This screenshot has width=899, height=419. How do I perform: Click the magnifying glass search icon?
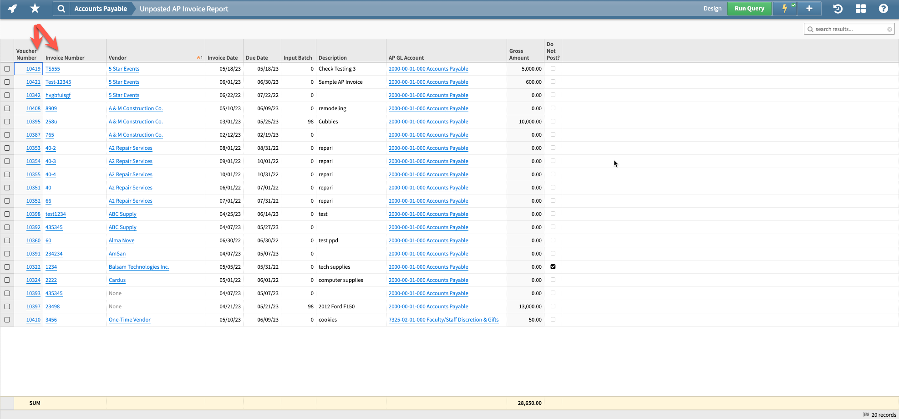[x=61, y=8]
